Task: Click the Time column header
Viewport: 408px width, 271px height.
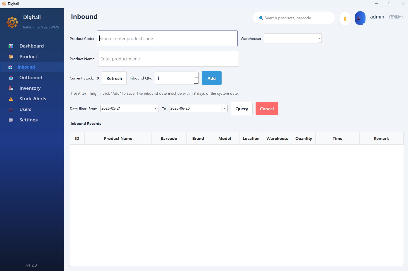Action: (337, 138)
